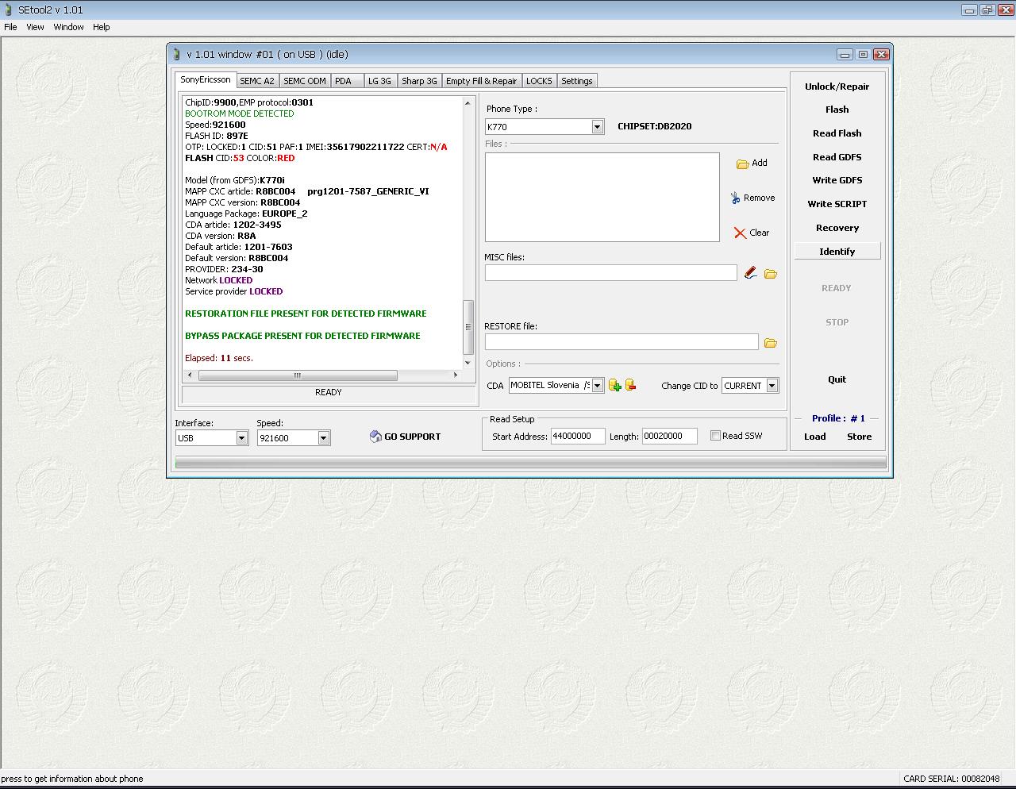Click the Read GDFS button

click(x=837, y=157)
